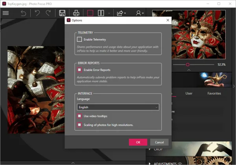Click the main photo on canvas
Viewport: 236px width, 165px height.
(36, 90)
